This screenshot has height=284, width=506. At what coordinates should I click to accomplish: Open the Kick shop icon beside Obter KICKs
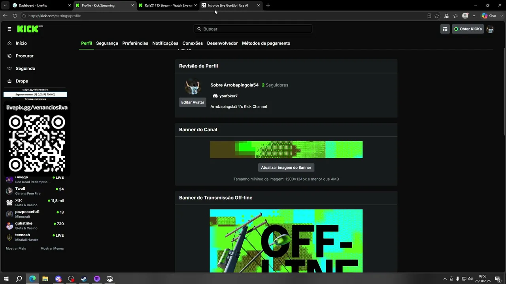pos(445,29)
